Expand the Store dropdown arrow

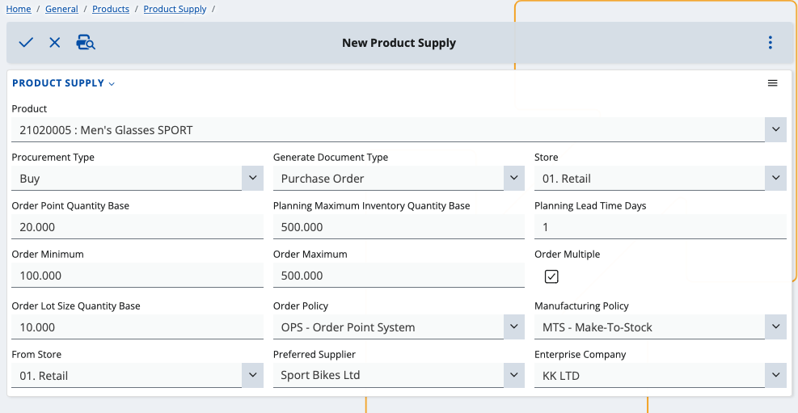775,178
